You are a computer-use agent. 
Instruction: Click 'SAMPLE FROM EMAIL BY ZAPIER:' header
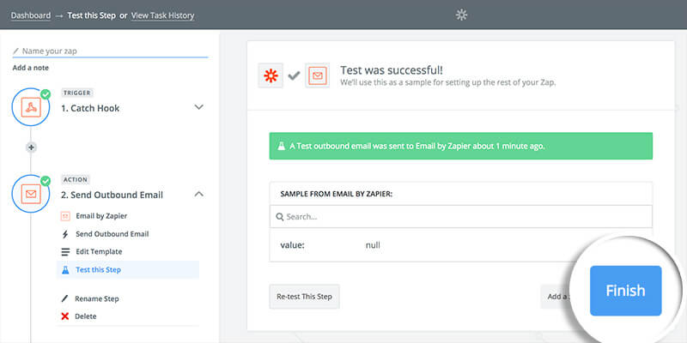(x=336, y=194)
